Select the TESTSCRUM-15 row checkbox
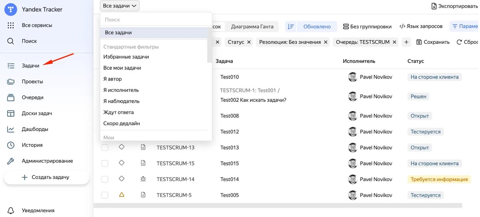480x217 pixels. click(x=105, y=164)
